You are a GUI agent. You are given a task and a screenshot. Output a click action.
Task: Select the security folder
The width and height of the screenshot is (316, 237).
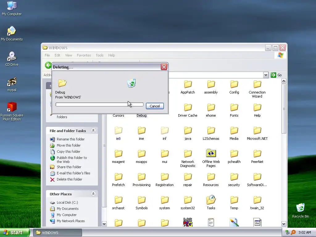coord(234,180)
